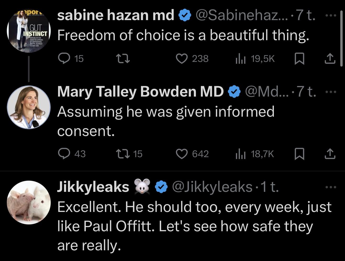Screen dimensions: 345x261
Task: Share Mary Talley Bowden's tweet
Action: point(330,154)
